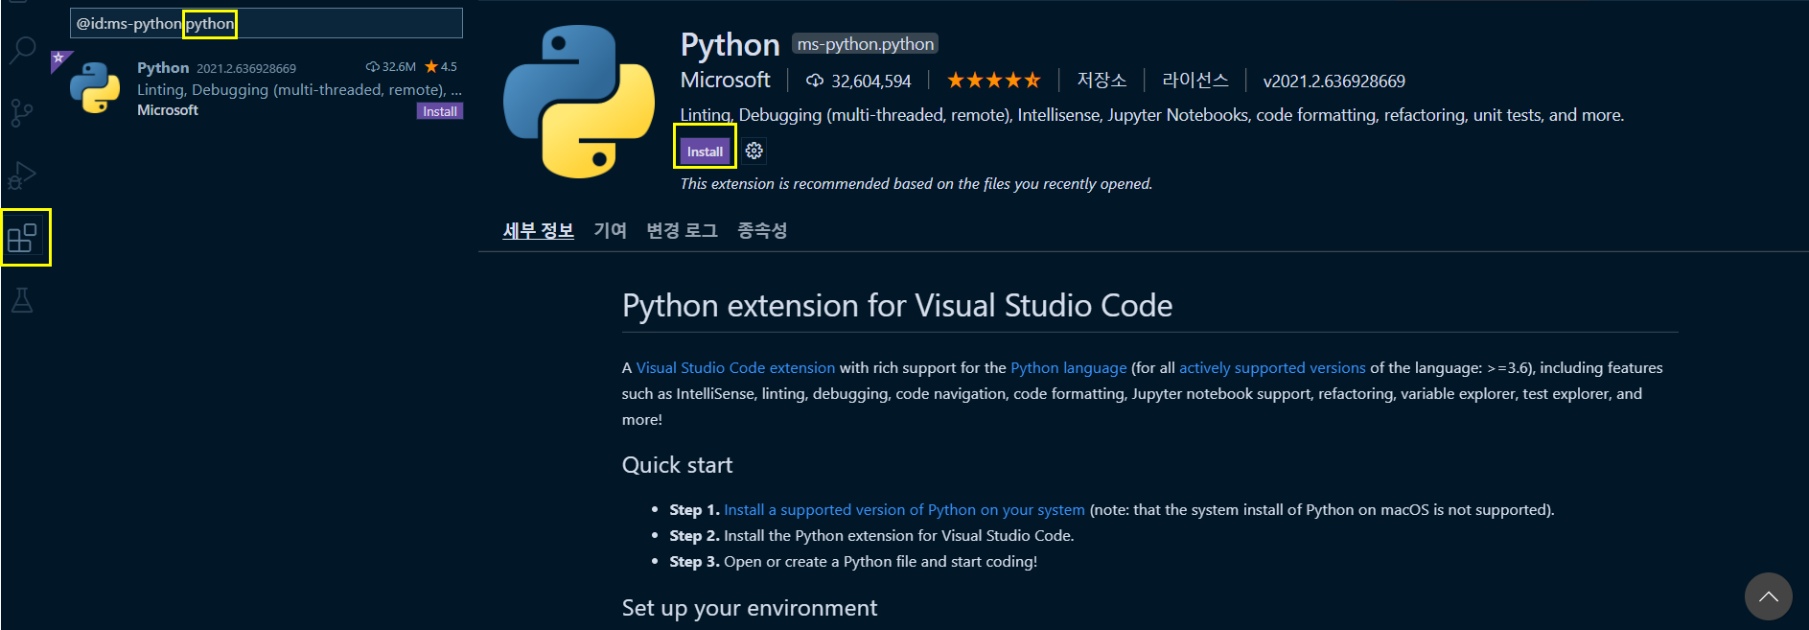
Task: Click the 32.6M download count in the list
Action: (391, 67)
